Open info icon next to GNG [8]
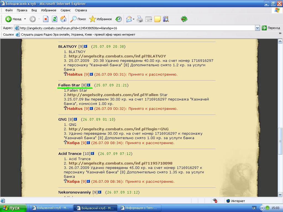The width and height of the screenshot is (283, 212). (x=75, y=119)
